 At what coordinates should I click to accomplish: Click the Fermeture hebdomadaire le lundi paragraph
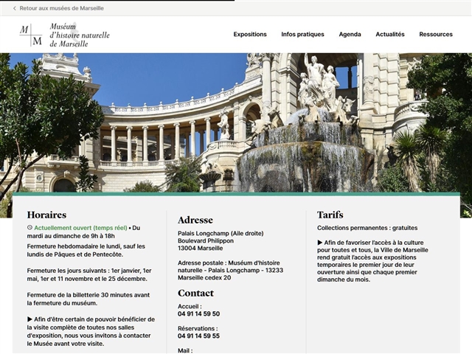86,250
